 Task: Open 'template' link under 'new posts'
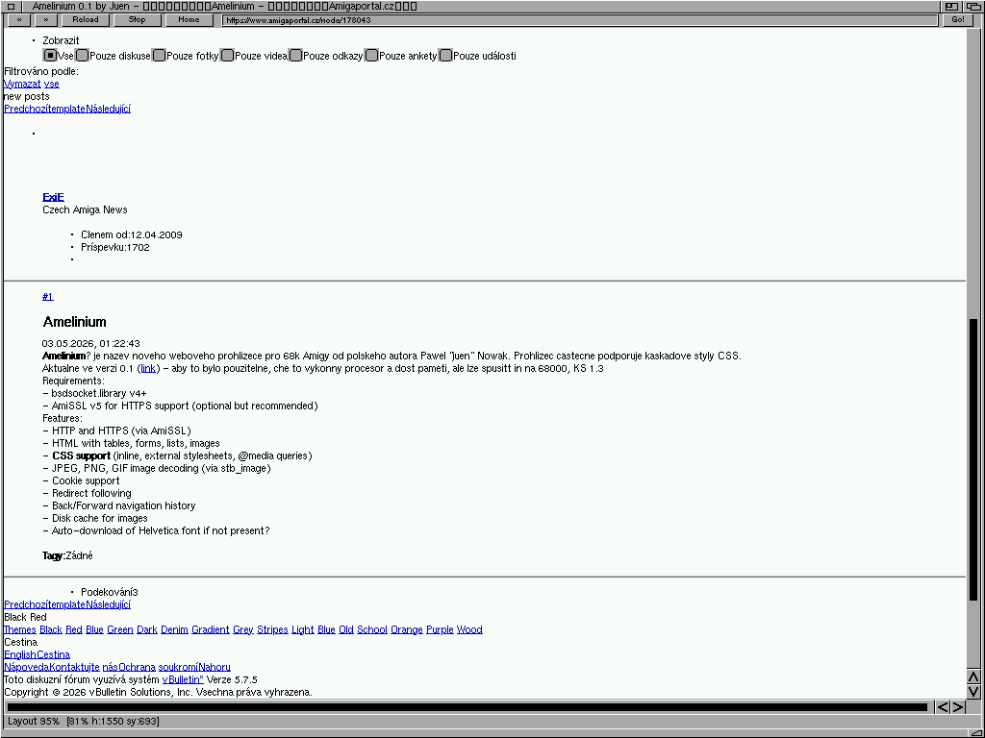[x=66, y=109]
